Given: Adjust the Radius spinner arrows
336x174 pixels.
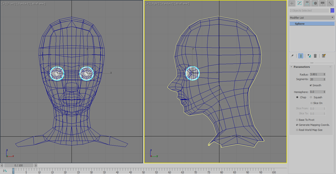Looking at the screenshot, I should pos(325,74).
